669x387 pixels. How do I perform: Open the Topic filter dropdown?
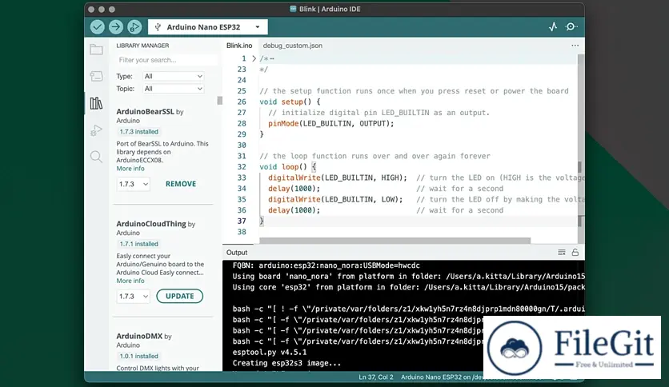click(173, 89)
